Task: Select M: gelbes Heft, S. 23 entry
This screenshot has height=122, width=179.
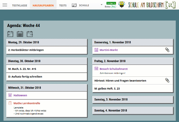Action: point(133,88)
